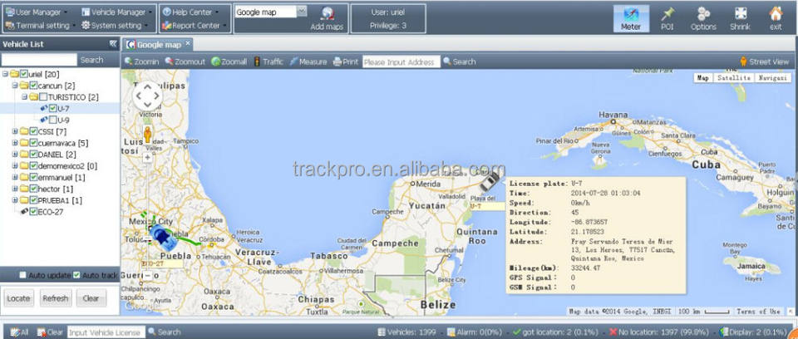Toggle the uriel [20] checkbox
Viewport: 798px width, 339px height.
tap(24, 74)
